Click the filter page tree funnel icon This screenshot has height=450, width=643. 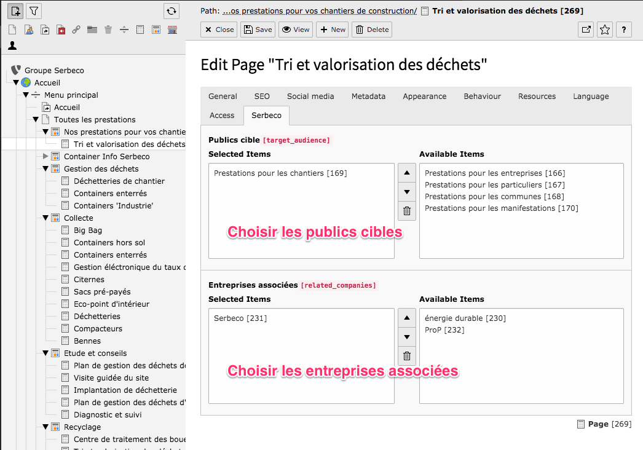tap(34, 10)
